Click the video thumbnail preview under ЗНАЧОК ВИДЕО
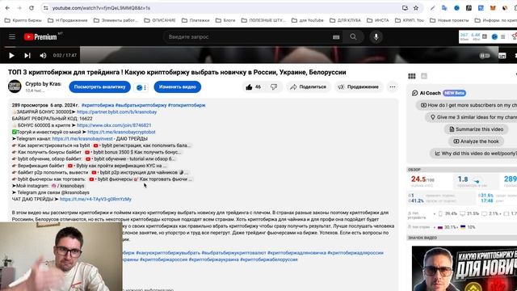This screenshot has width=517, height=291. point(464,268)
